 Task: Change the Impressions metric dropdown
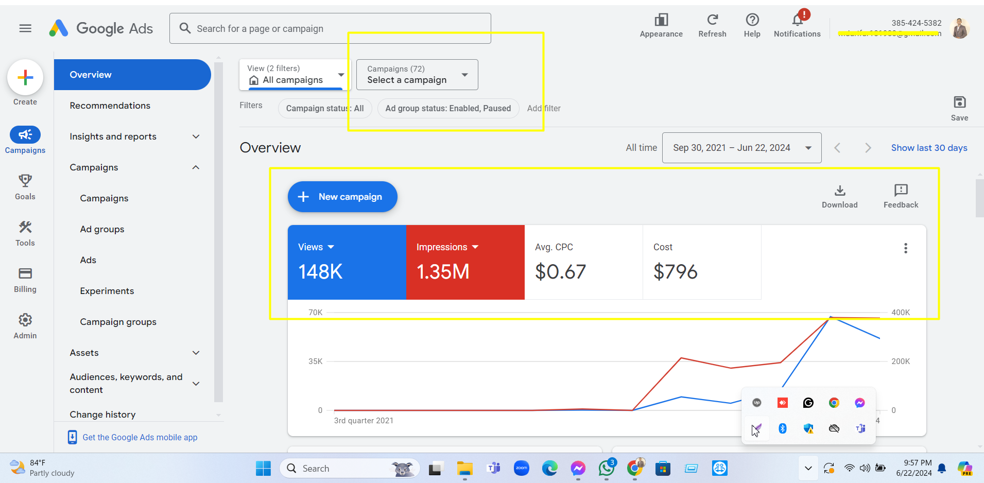(447, 247)
